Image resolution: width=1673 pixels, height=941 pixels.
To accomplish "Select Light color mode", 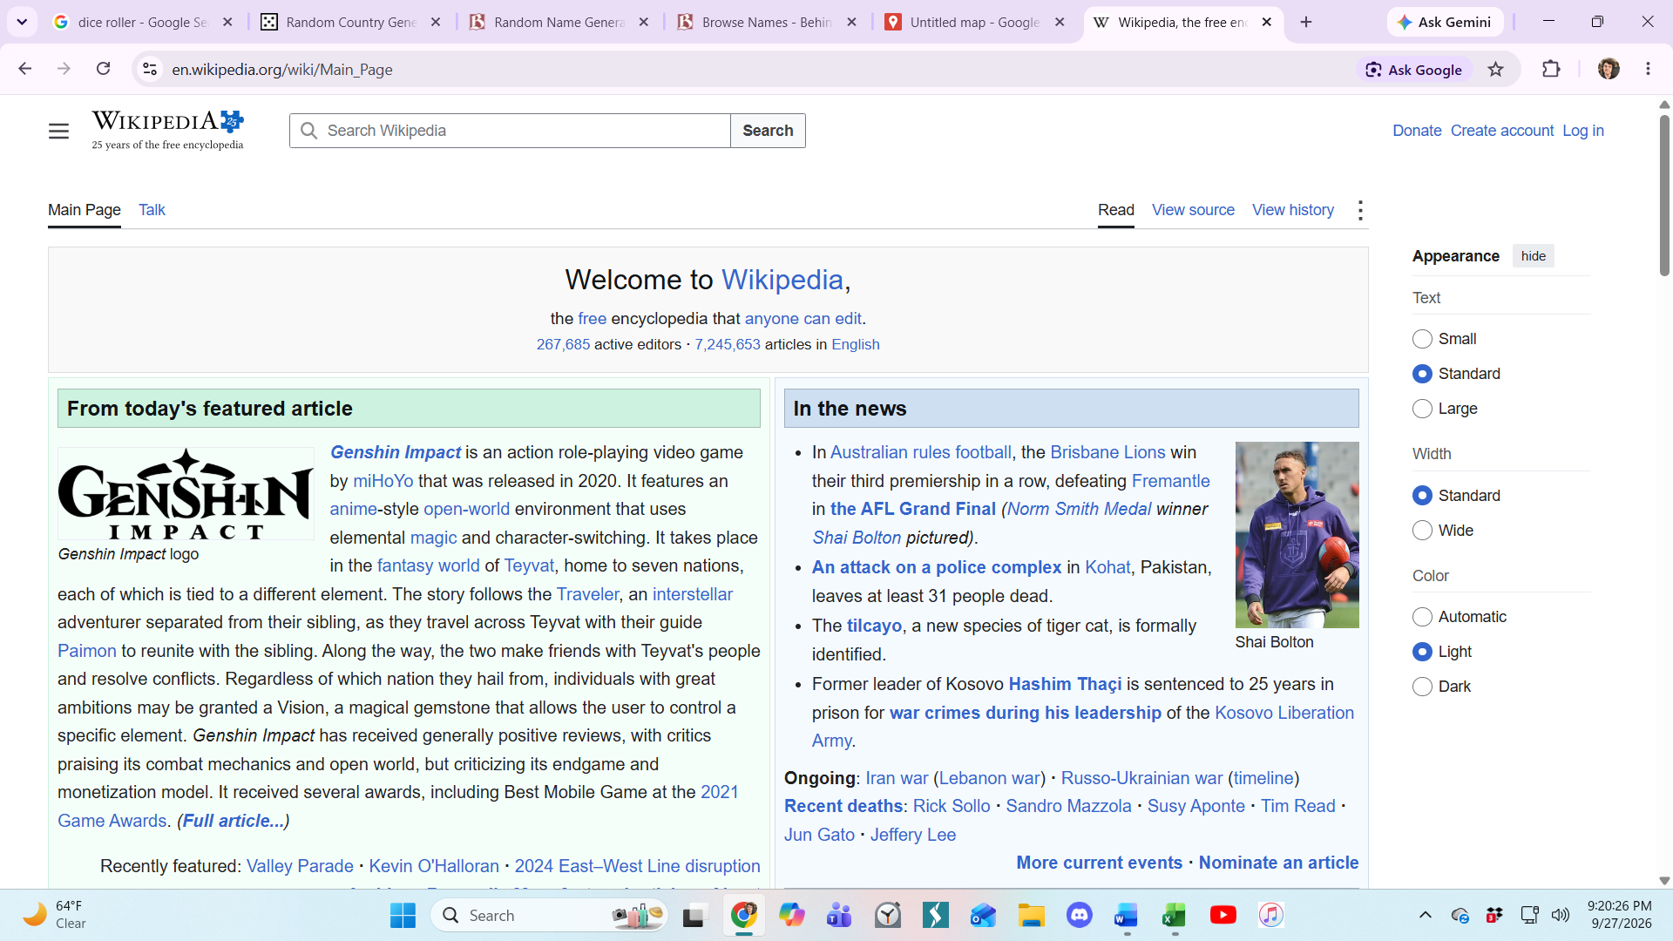I will [1422, 652].
